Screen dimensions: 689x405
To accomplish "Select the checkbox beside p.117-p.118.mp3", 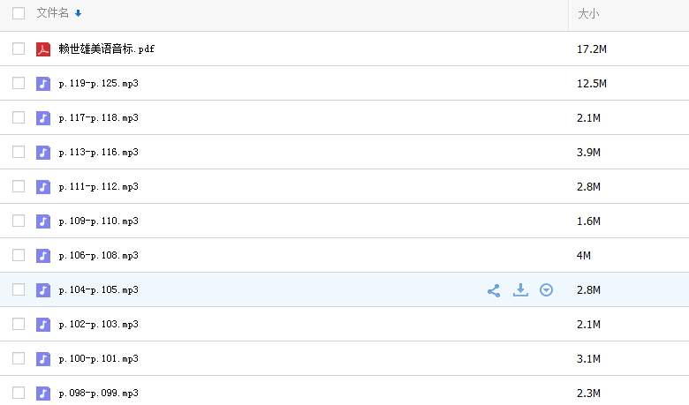I will pos(19,118).
